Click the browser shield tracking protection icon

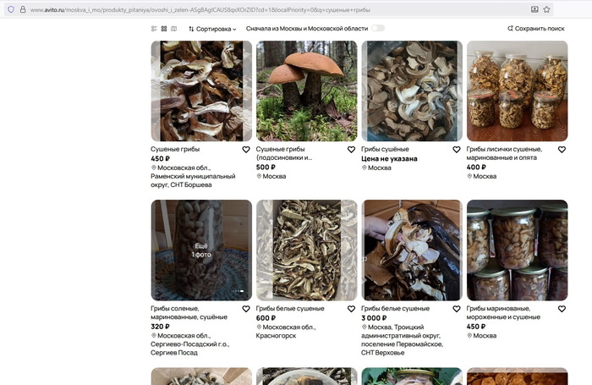pos(10,9)
